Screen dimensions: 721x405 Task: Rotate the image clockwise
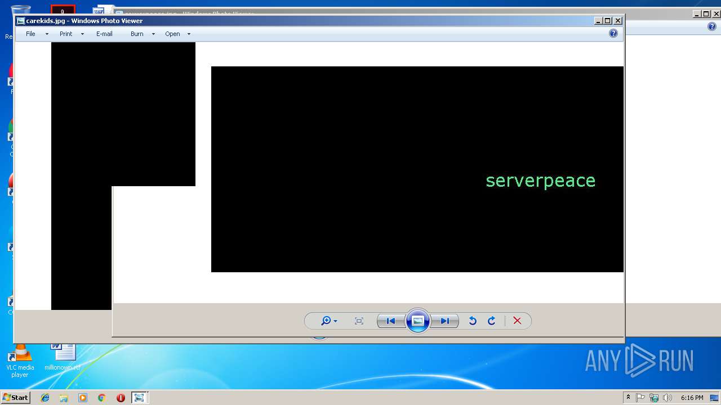tap(492, 321)
